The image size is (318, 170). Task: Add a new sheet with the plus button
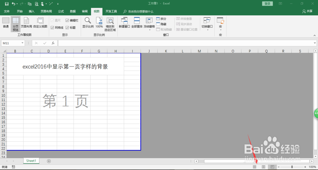[49, 161]
